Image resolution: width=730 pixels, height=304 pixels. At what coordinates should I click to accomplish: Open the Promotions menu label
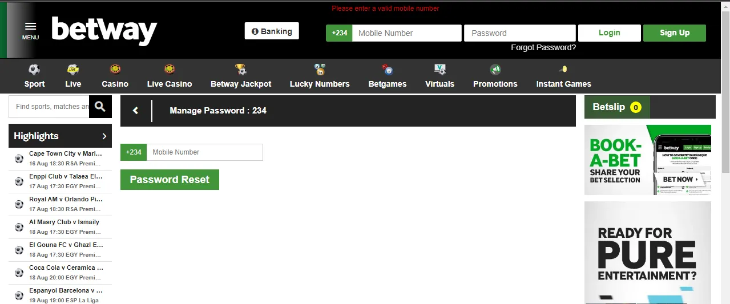(x=495, y=84)
